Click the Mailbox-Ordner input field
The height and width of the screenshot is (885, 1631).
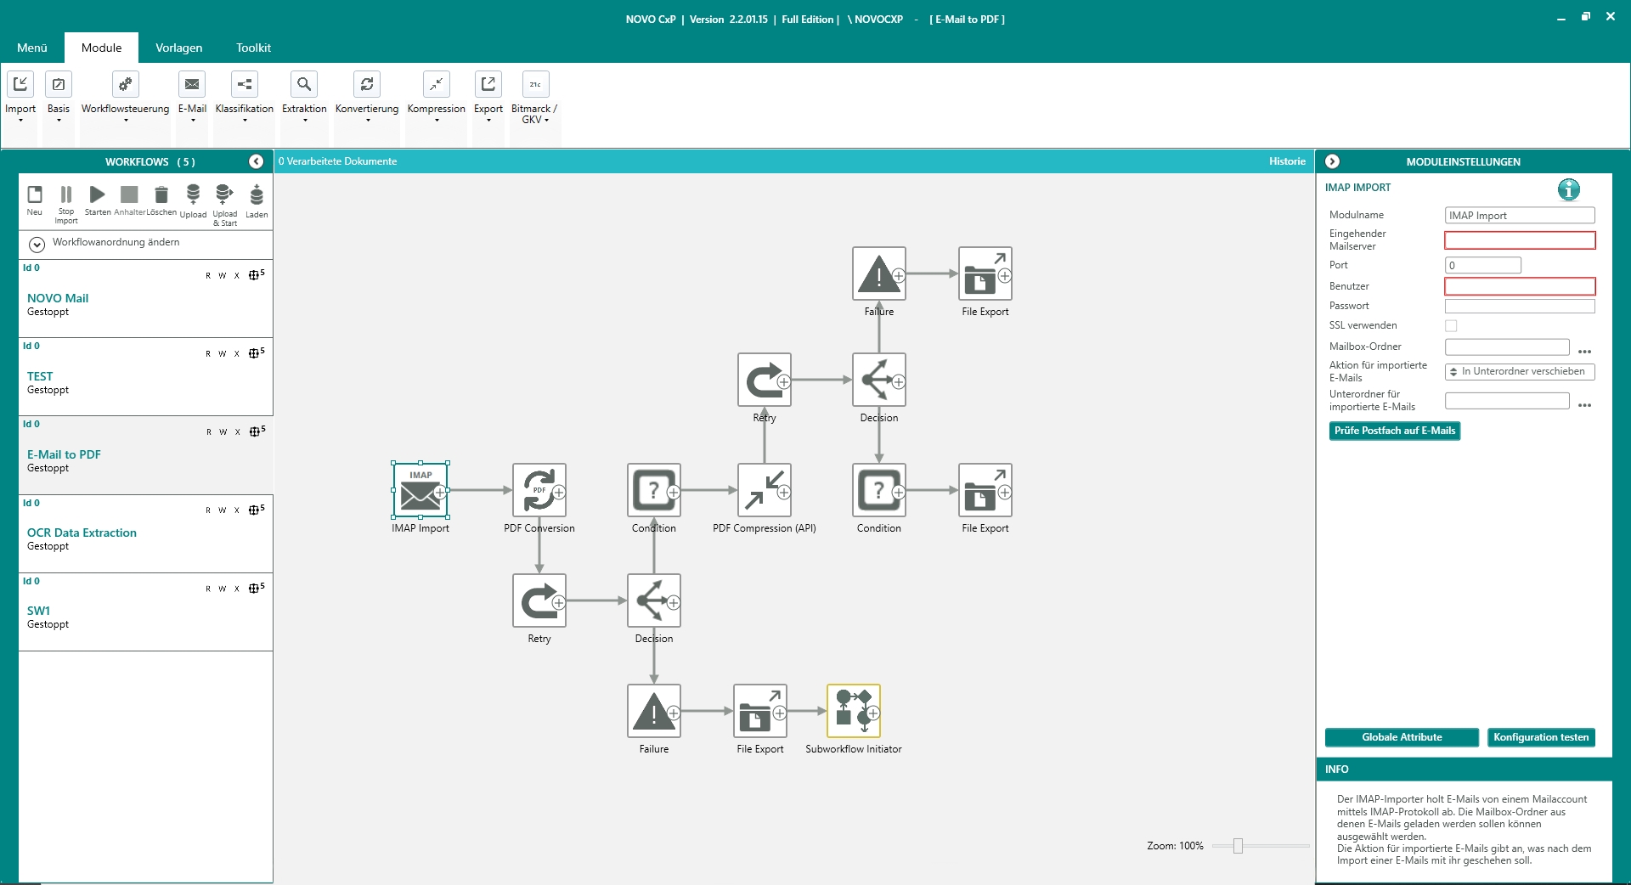1507,347
